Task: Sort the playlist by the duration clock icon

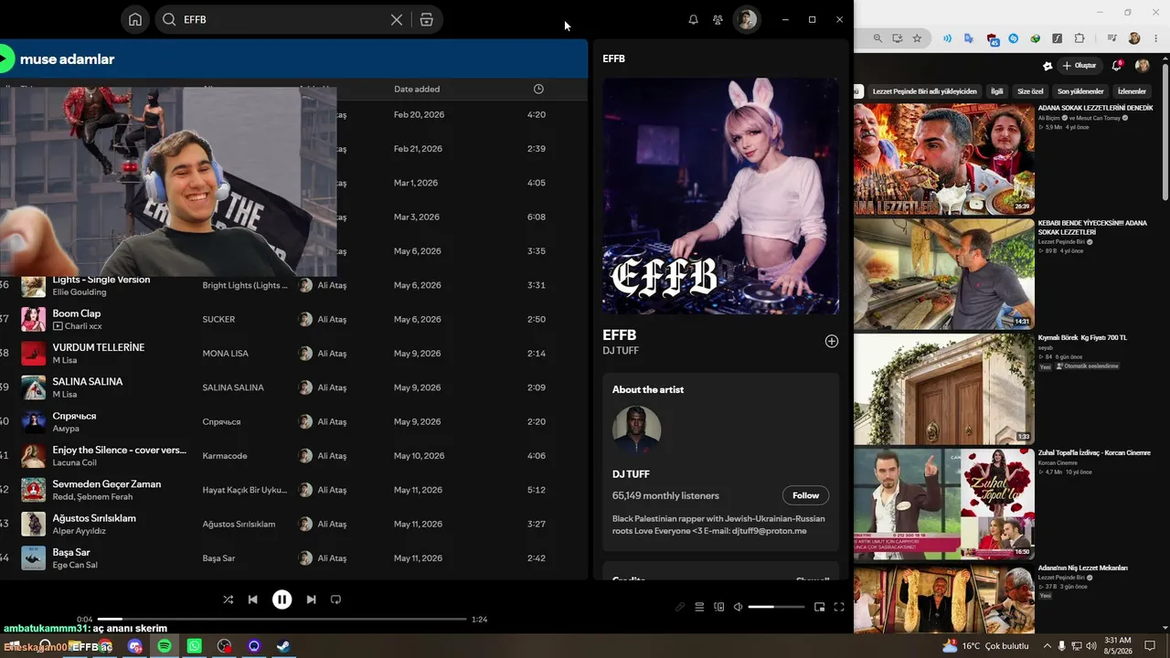Action: (x=538, y=89)
